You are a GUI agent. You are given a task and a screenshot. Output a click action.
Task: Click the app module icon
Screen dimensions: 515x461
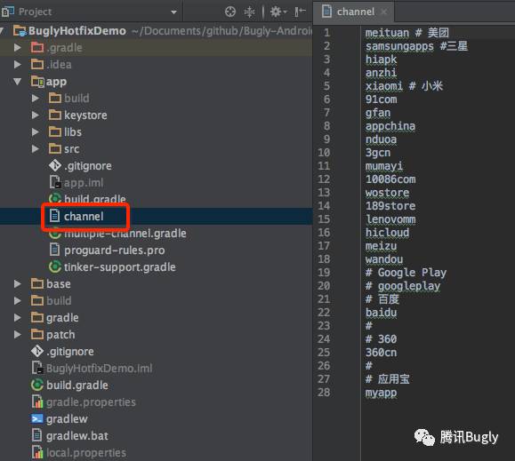point(37,82)
